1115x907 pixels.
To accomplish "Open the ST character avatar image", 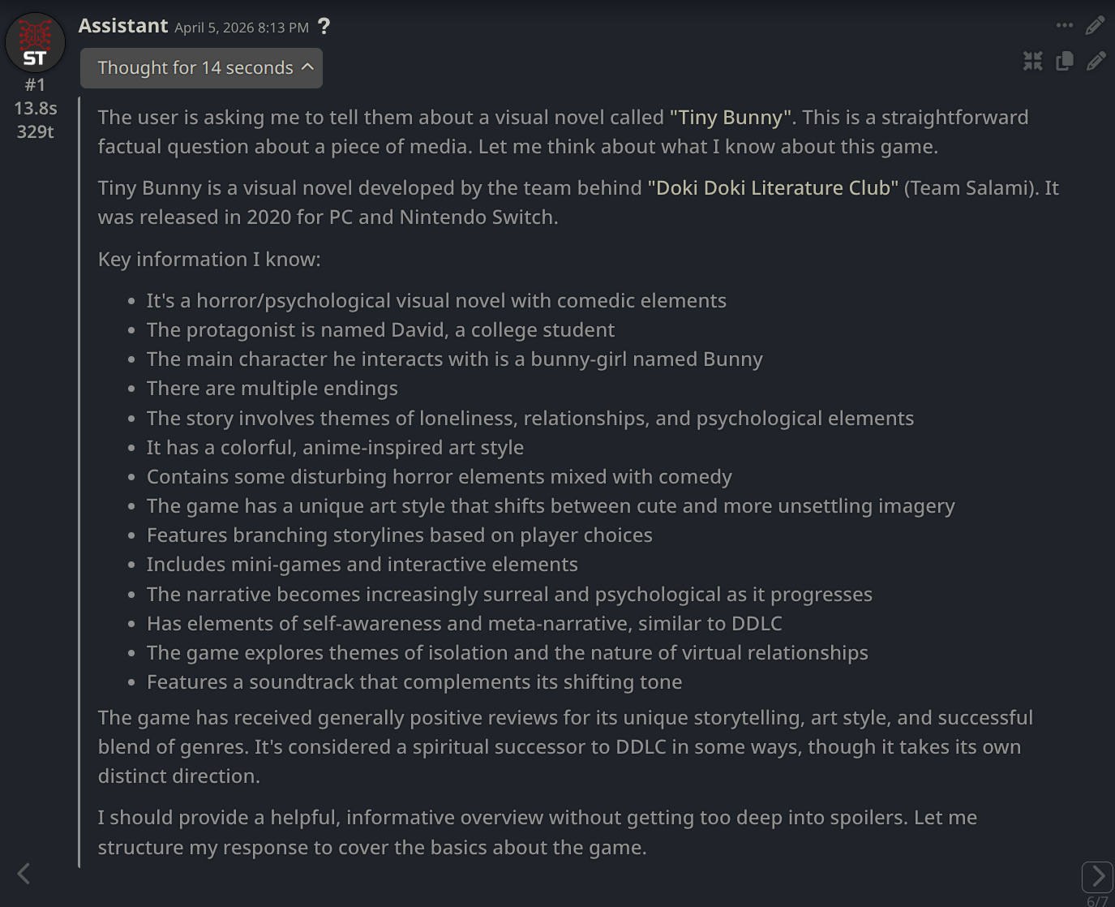I will tap(35, 42).
